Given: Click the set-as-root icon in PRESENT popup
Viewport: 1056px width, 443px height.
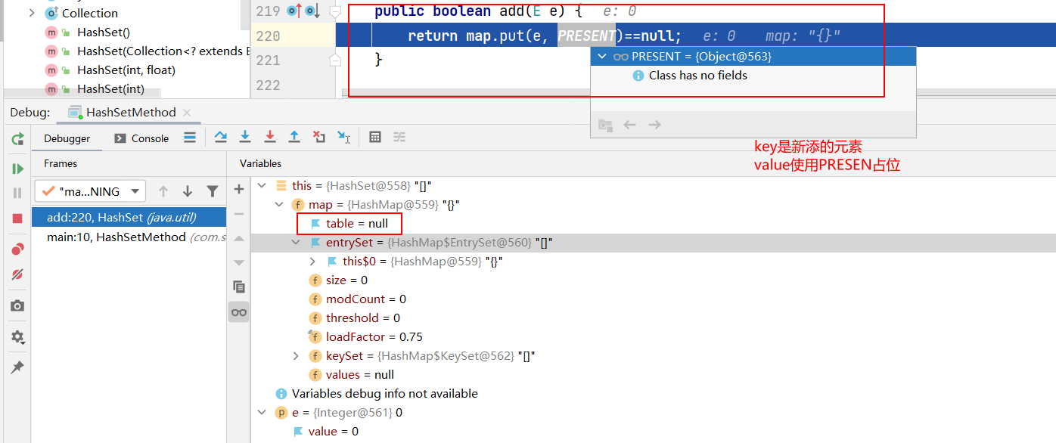Looking at the screenshot, I should [604, 125].
